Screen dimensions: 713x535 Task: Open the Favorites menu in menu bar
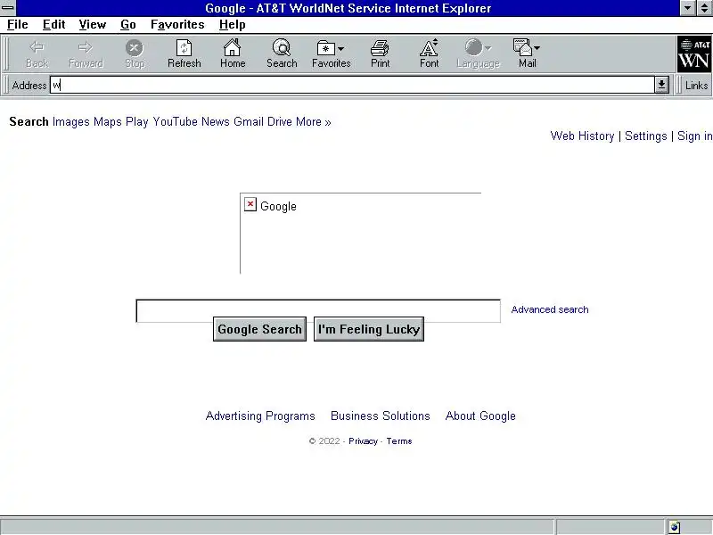point(177,25)
